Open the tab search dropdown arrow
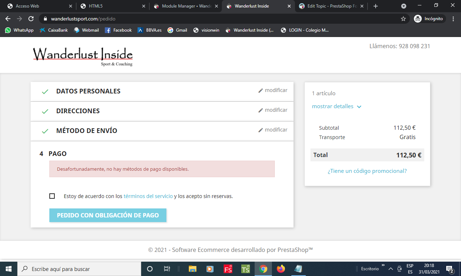The image size is (461, 276). coord(404,6)
